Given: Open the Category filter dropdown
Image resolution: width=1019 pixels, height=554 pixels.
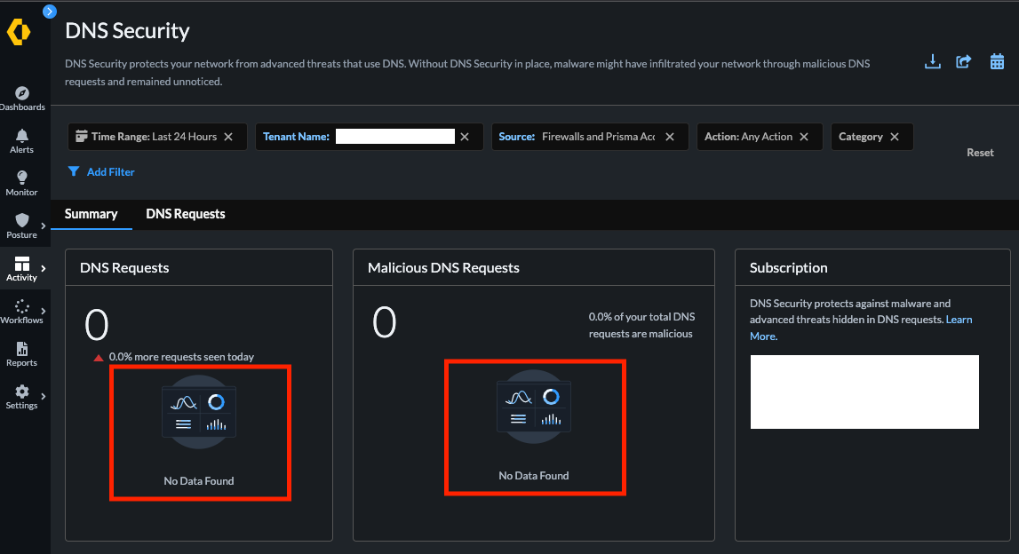Looking at the screenshot, I should coord(858,137).
